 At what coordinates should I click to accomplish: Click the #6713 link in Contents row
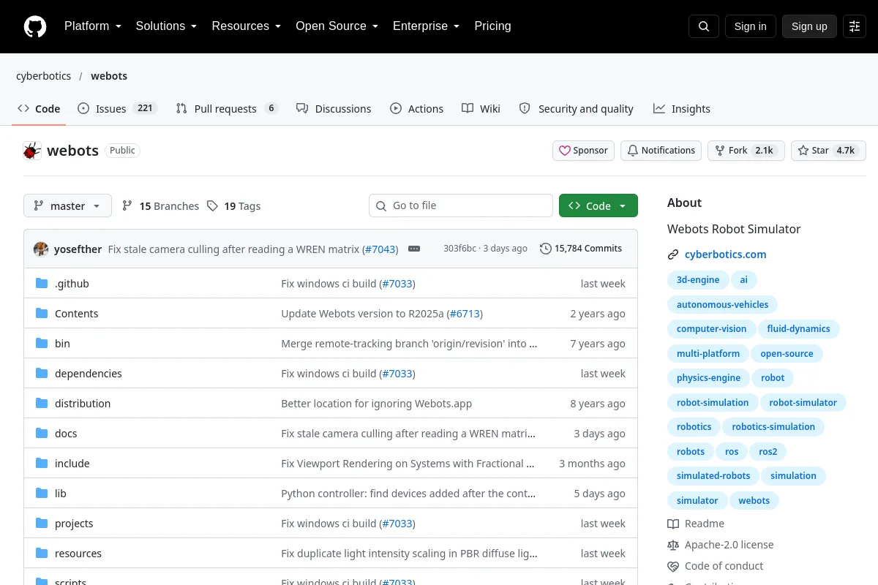[x=465, y=314]
